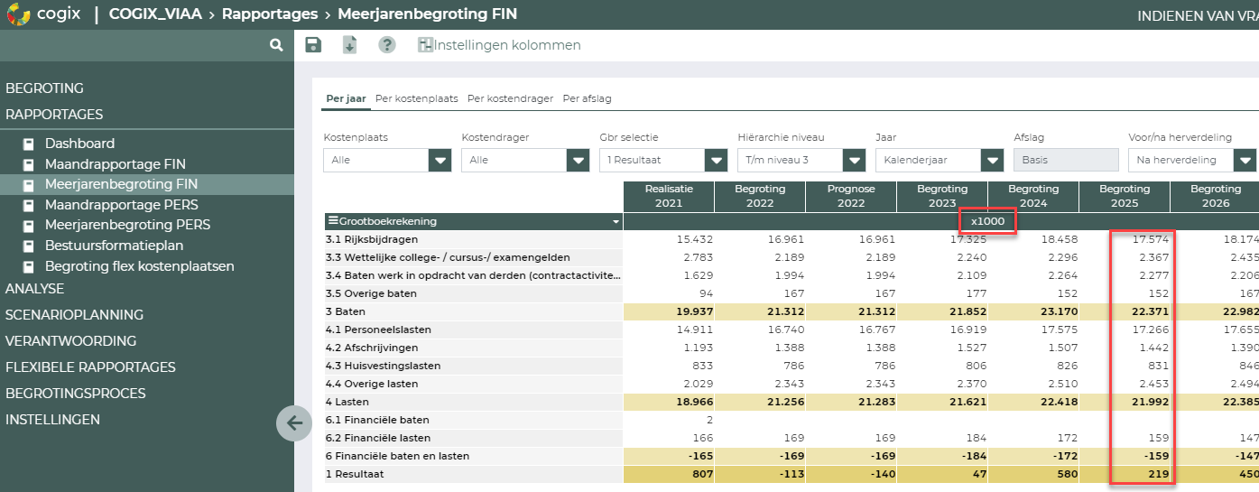Click the search magnifier icon in sidebar

tap(276, 45)
